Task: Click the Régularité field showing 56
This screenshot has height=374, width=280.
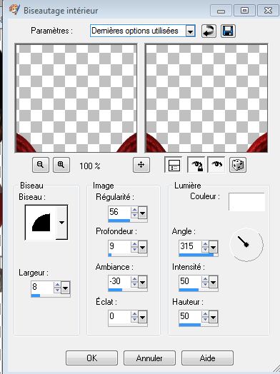Action: [x=119, y=212]
